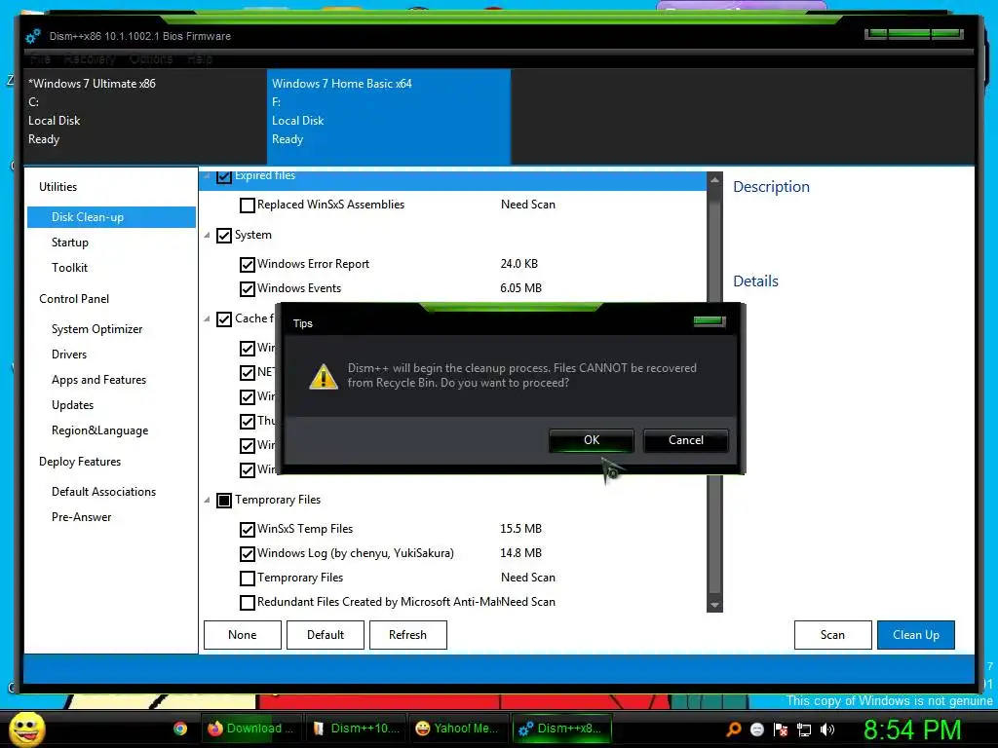Click '6.05 MB' Windows Events size

(520, 288)
